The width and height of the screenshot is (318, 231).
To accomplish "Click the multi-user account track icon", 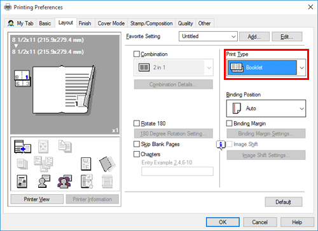I will click(x=64, y=181).
